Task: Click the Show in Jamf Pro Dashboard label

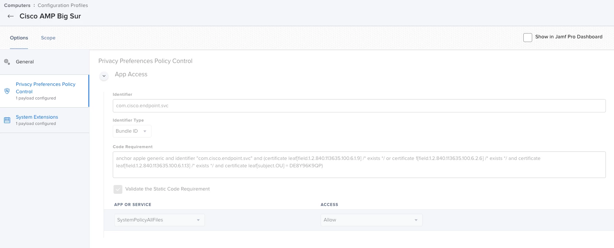Action: tap(569, 37)
